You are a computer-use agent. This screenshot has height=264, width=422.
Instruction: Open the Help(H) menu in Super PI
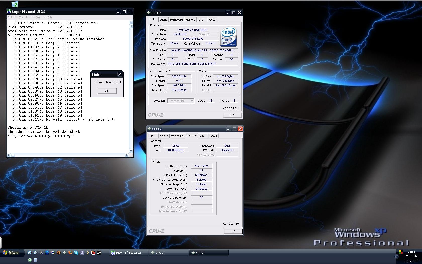(47, 17)
